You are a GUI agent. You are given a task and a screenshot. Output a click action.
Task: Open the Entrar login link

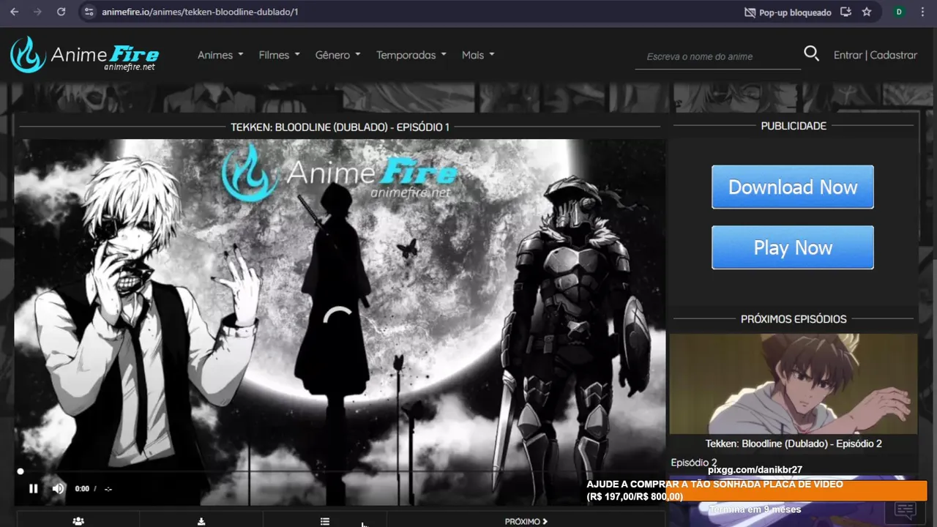pos(848,55)
